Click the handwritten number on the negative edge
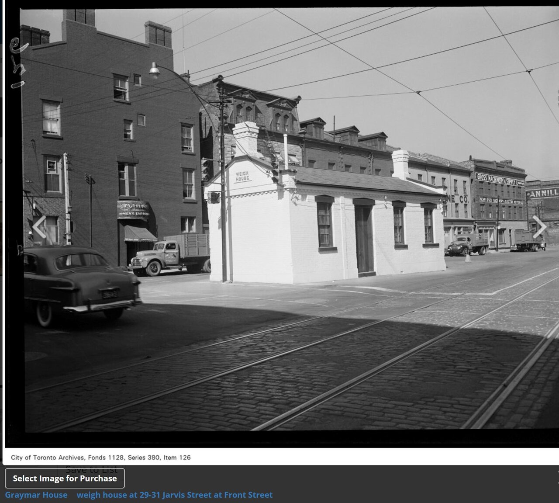 click(x=18, y=61)
